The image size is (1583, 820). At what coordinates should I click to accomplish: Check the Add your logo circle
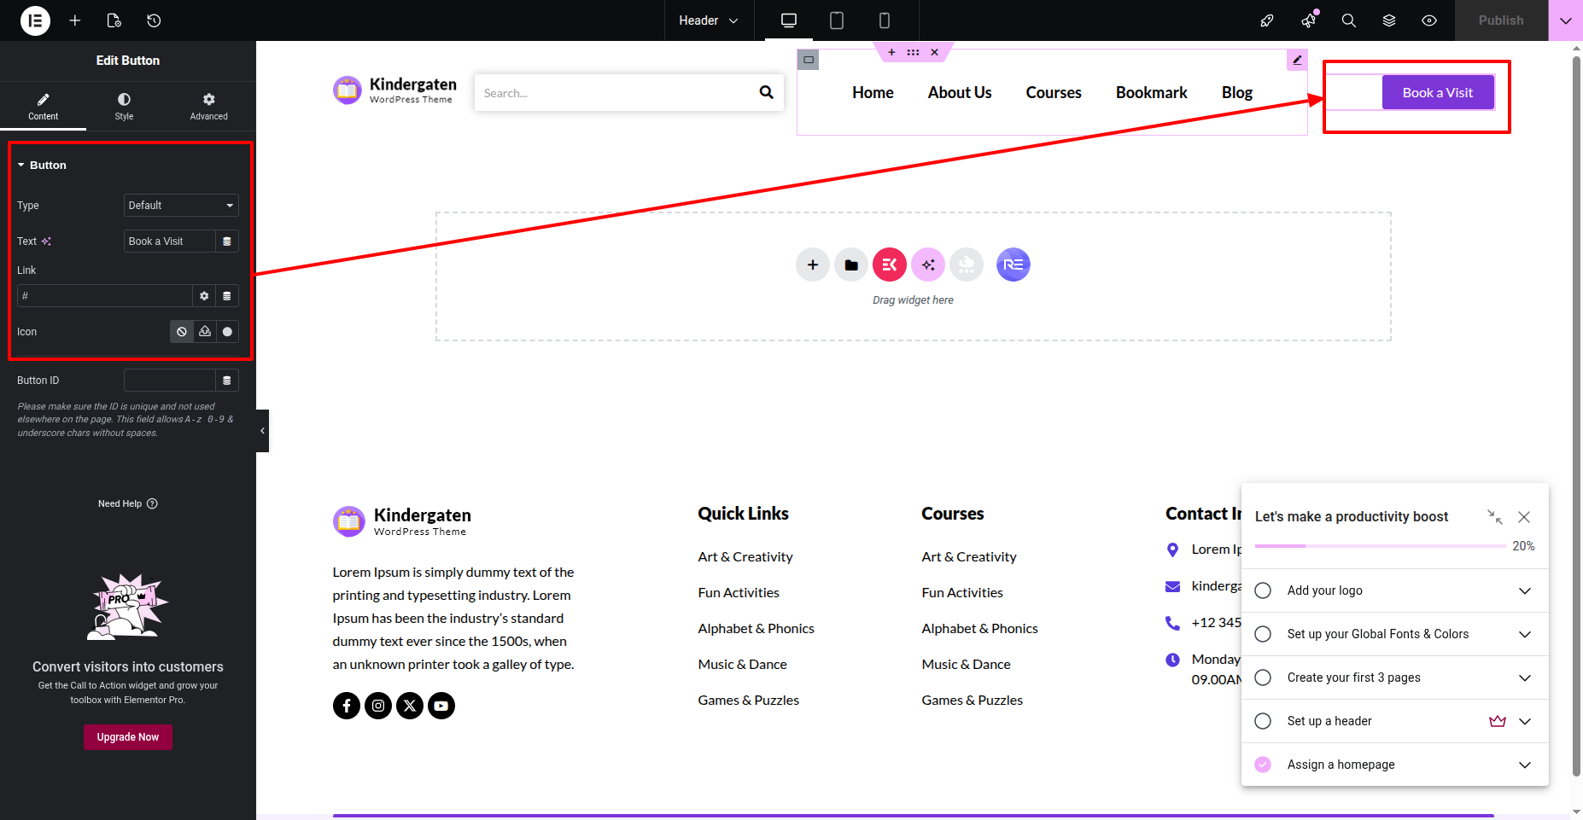pos(1263,590)
